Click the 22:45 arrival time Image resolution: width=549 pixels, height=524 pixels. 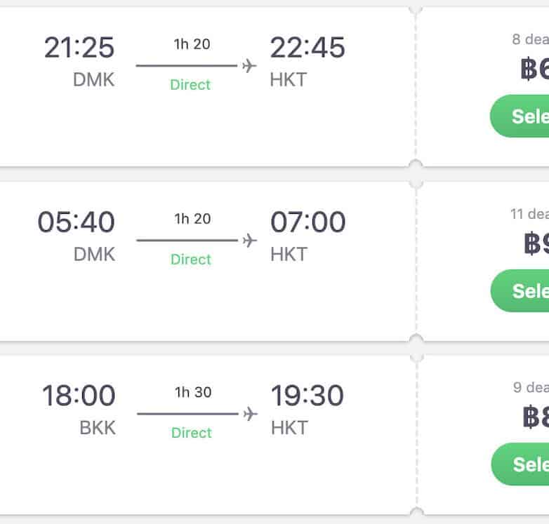307,48
